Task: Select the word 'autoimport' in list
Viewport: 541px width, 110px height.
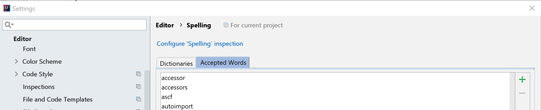Action: 177,106
